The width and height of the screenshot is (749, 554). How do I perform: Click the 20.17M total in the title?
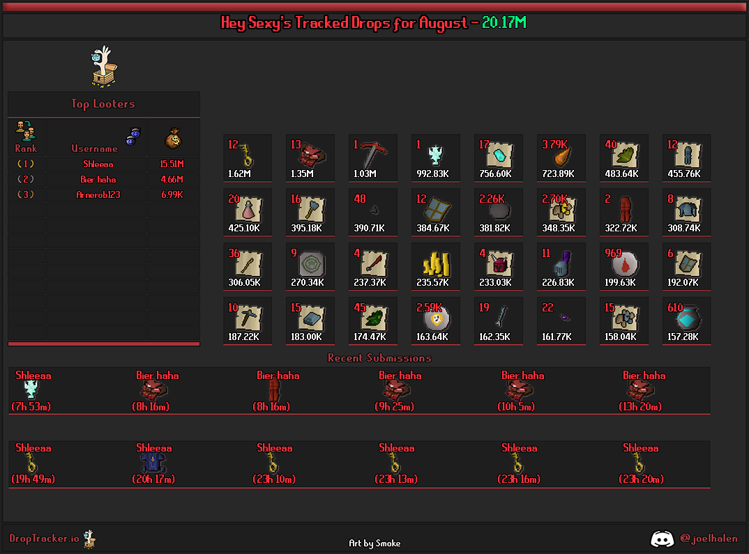pyautogui.click(x=504, y=22)
